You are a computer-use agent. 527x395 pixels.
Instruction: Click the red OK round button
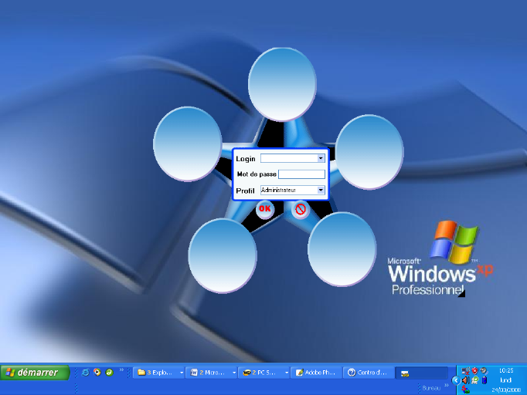click(x=265, y=208)
